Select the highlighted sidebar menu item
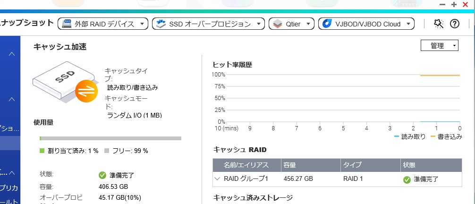Screen dimensions: 475x204 10,143
